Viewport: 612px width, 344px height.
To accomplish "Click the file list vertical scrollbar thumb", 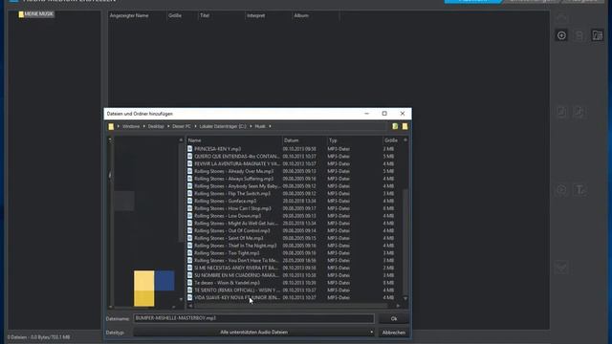I will pyautogui.click(x=405, y=242).
